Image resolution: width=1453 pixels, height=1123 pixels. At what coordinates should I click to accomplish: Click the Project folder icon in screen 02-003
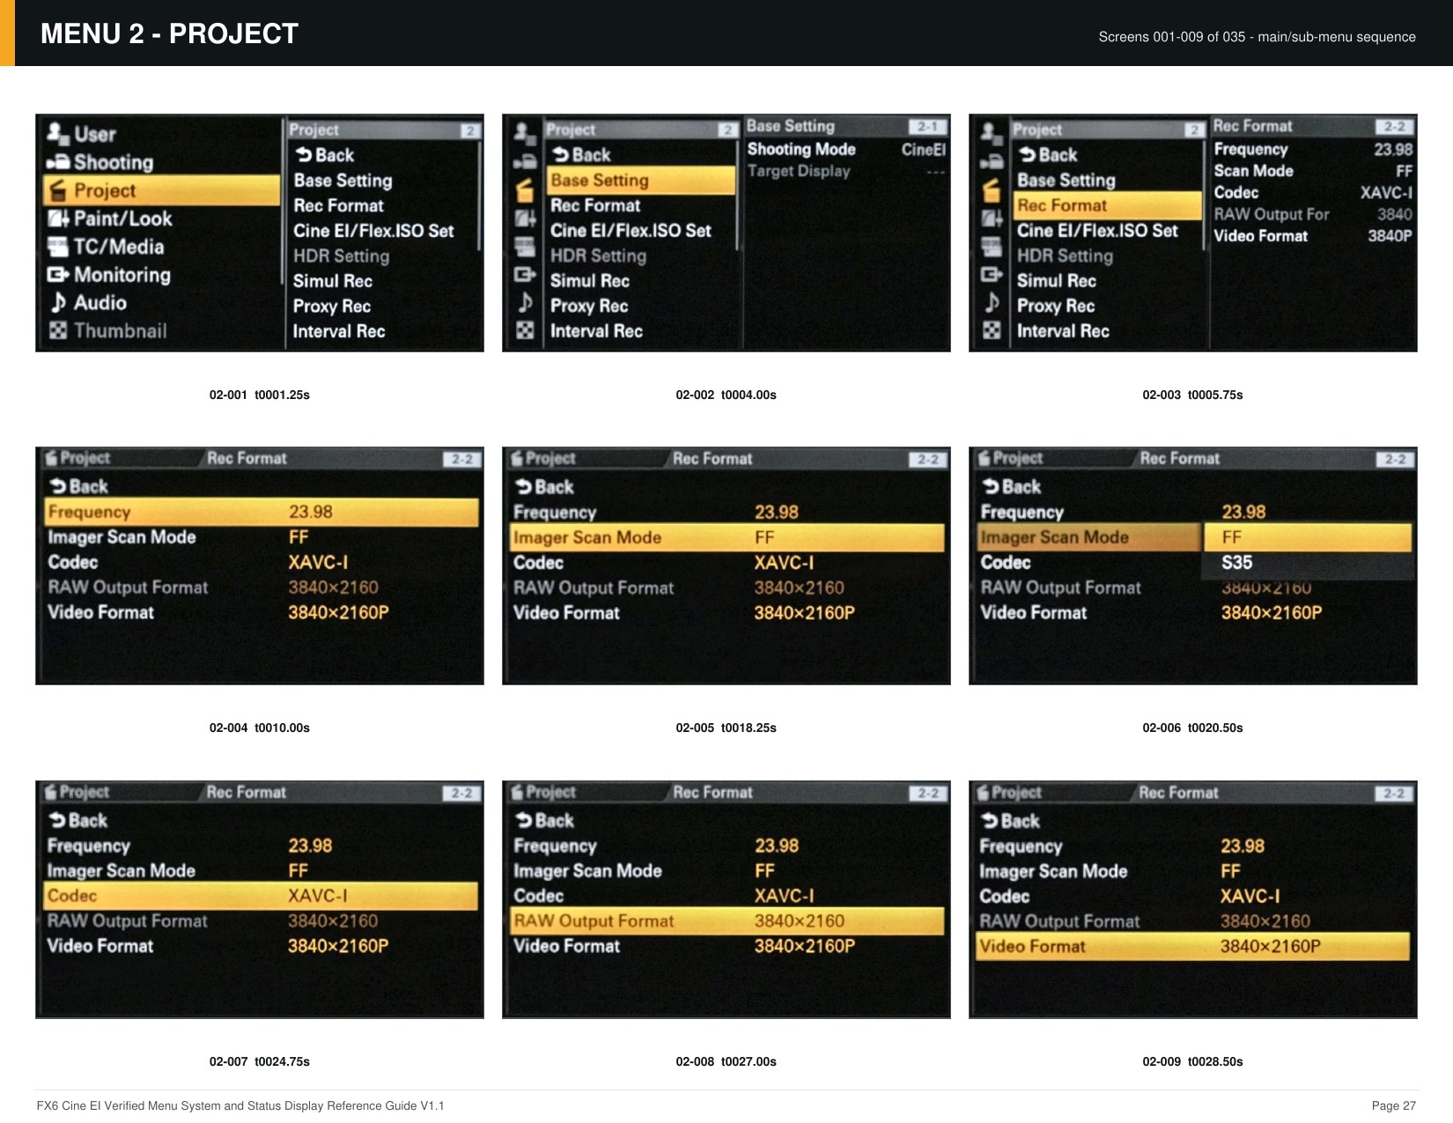point(992,189)
